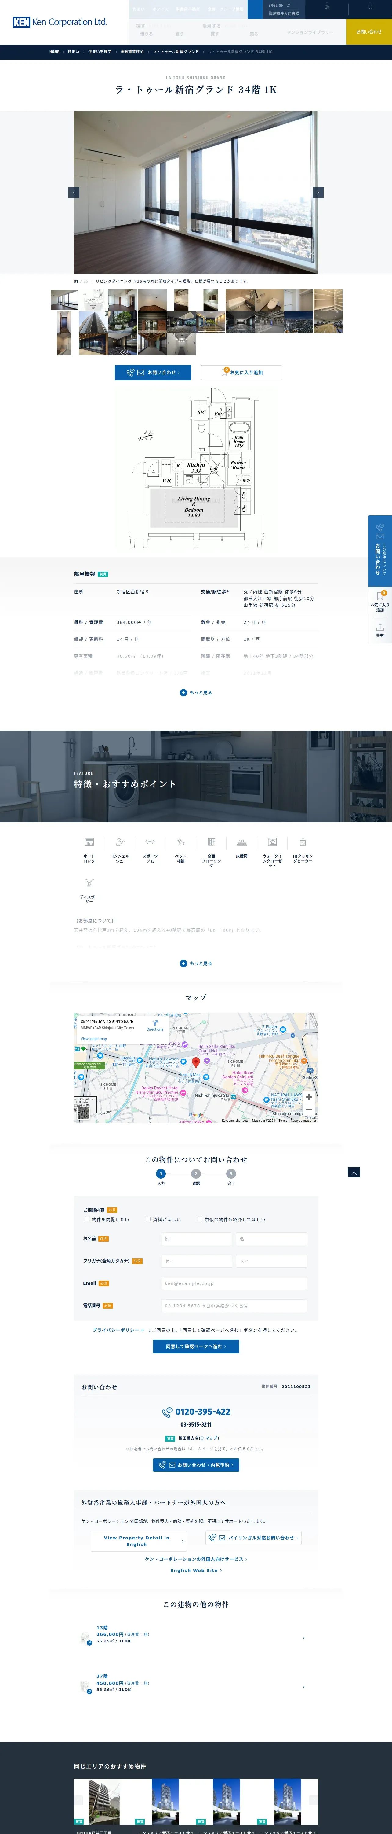Viewport: 392px width, 1834px height.
Task: Advance to the next gallery photo with right arrow
Action: (318, 192)
